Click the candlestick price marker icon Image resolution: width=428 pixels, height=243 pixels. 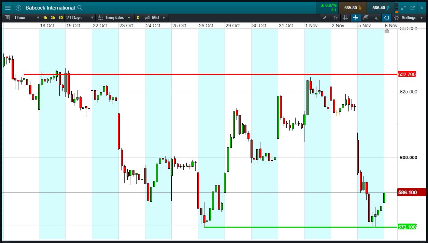tap(376, 18)
